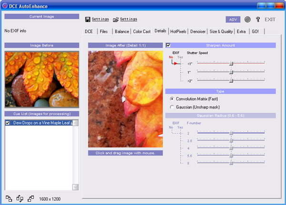Uncheck the Dew Drops image in cue list

pyautogui.click(x=8, y=123)
